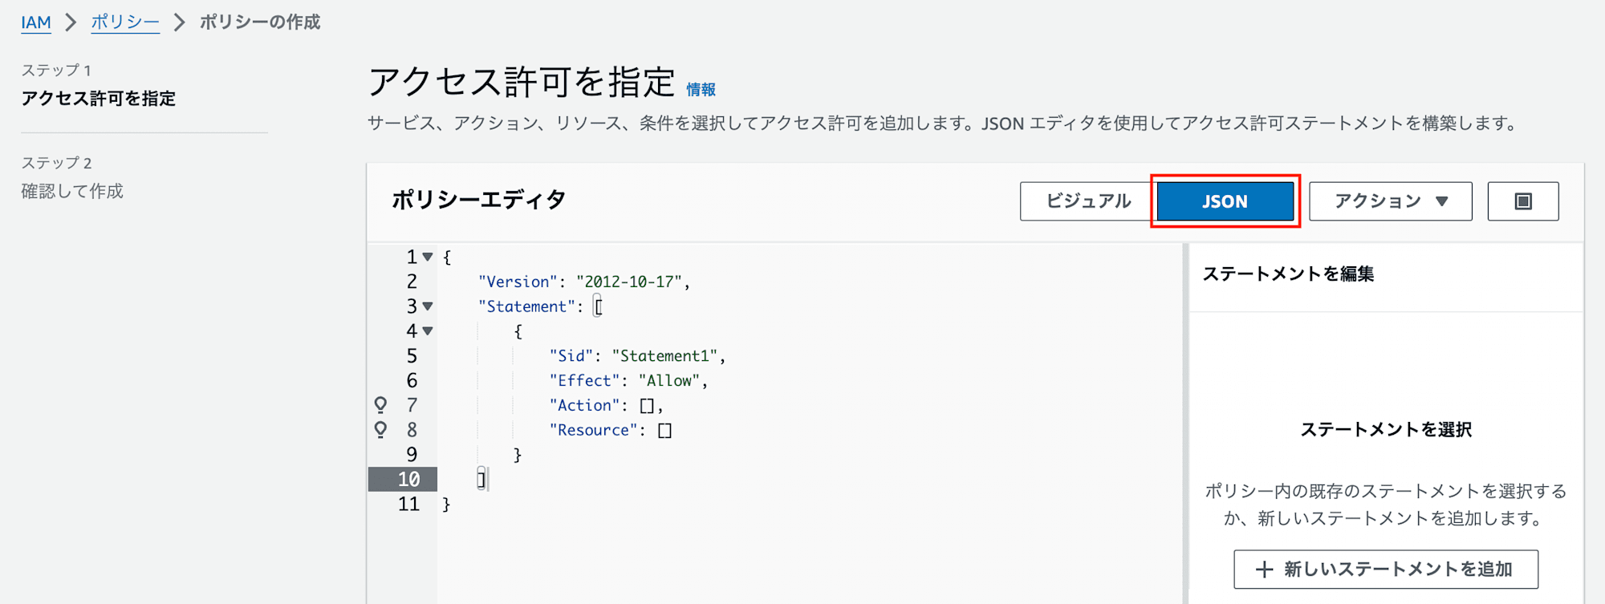
Task: Click 新しいステートメントを追加 button
Action: 1386,570
